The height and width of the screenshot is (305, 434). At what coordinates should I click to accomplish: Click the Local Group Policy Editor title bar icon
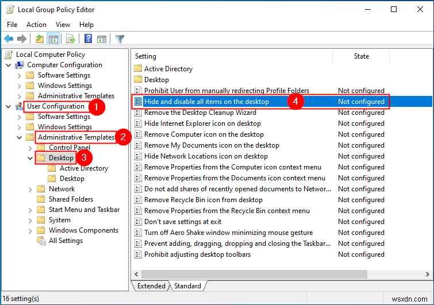(10, 10)
